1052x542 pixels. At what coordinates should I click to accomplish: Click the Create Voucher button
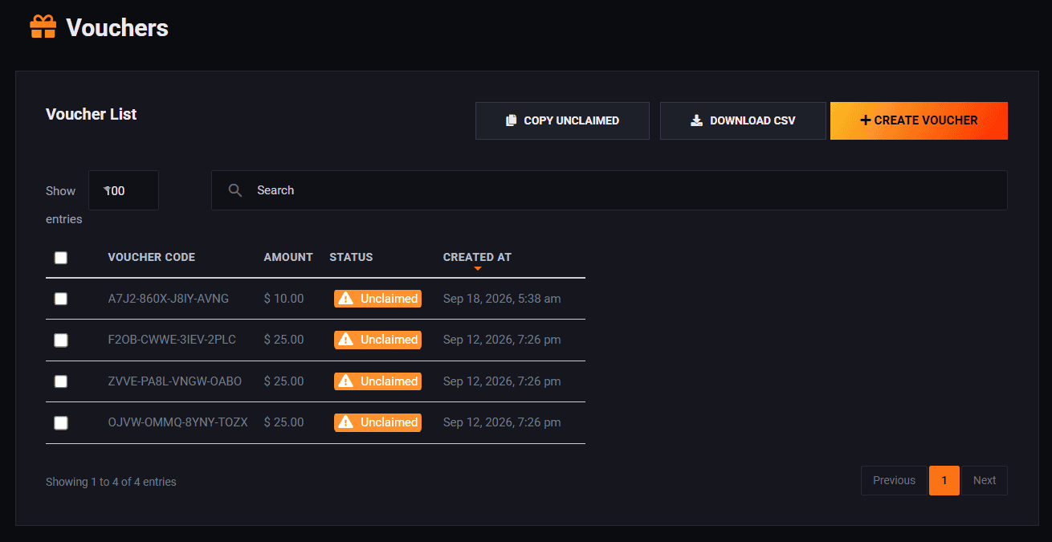point(919,120)
